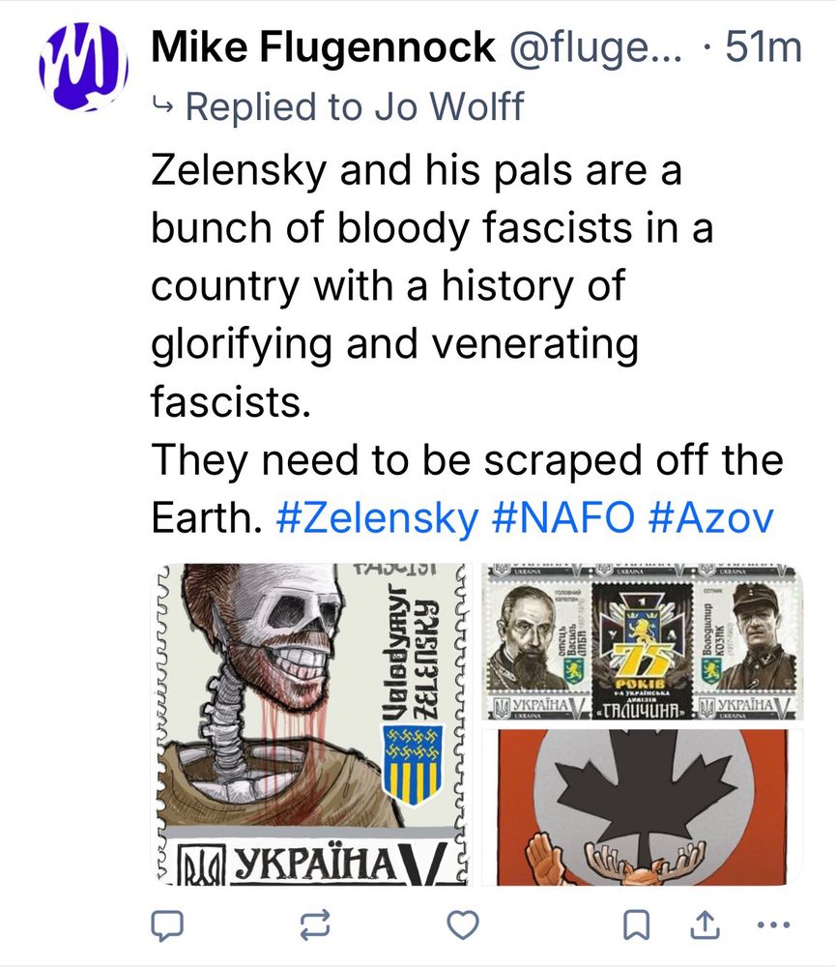Favorite the post with the heart icon
Screen dimensions: 836x967
462,924
